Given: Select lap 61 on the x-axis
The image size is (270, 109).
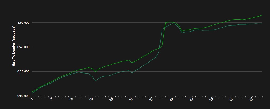Looking at the screenshot, I should [231, 99].
